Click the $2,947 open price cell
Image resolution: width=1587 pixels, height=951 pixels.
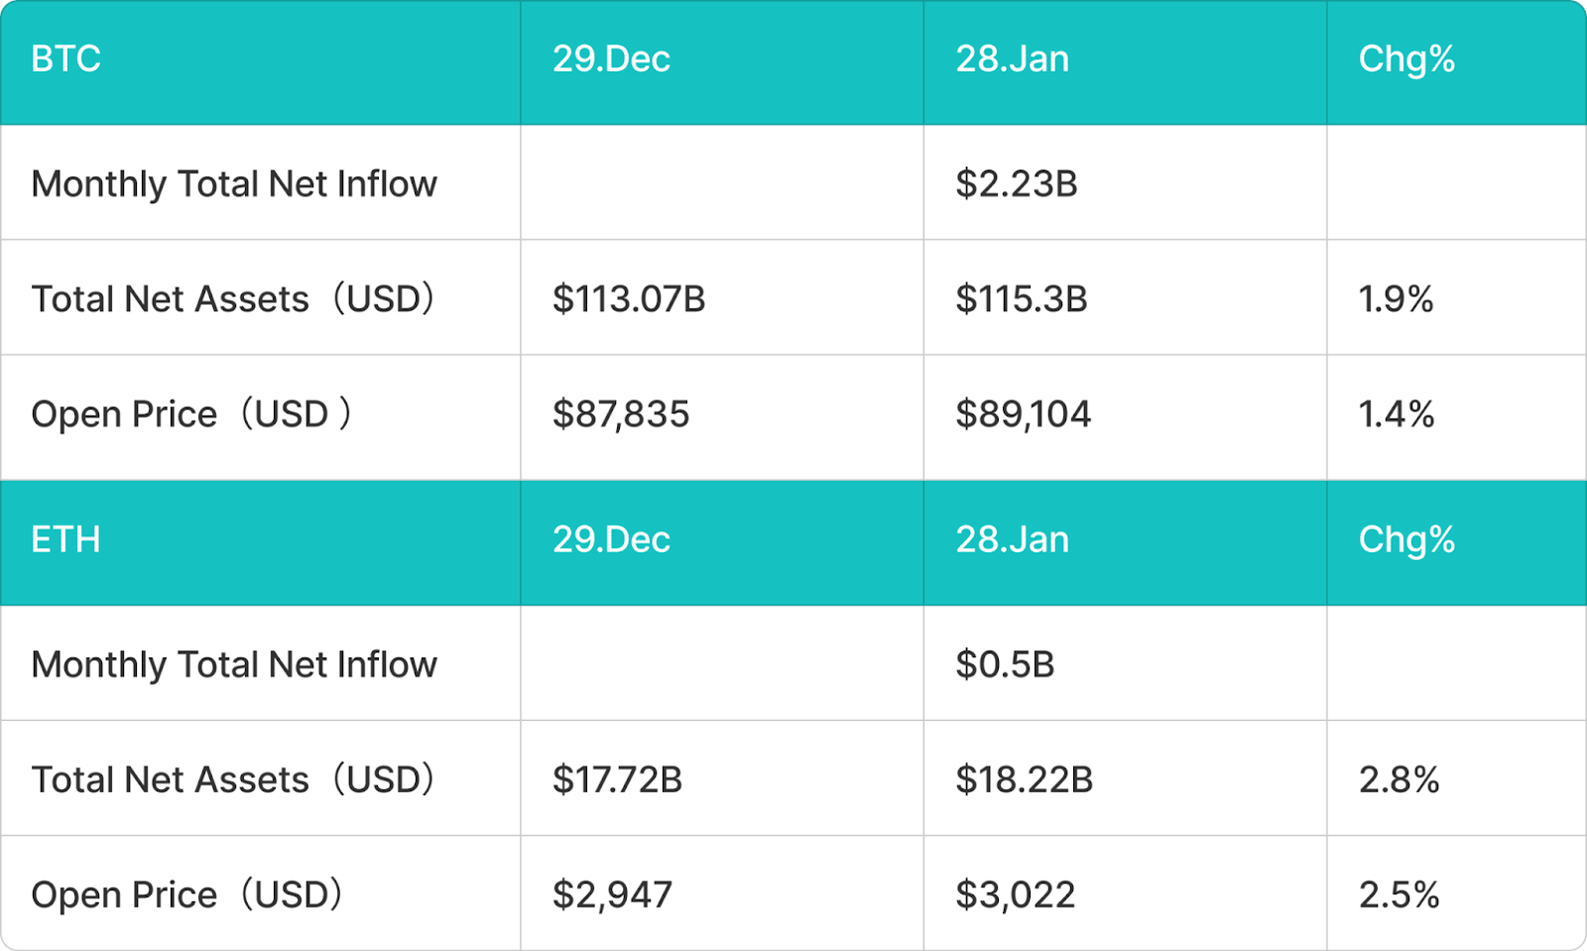click(x=612, y=895)
